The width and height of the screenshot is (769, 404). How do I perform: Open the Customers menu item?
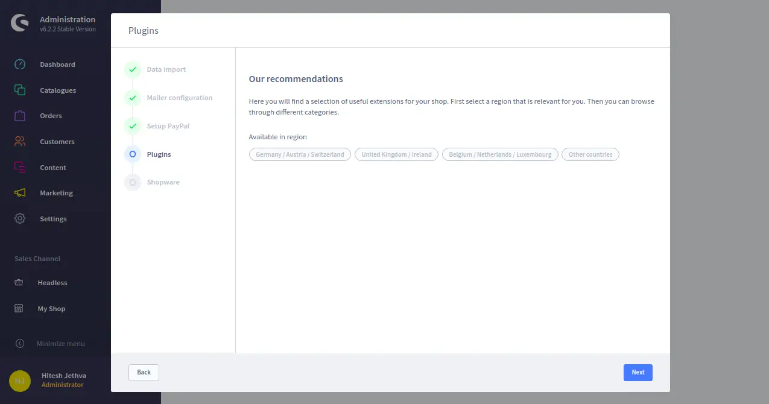[57, 142]
